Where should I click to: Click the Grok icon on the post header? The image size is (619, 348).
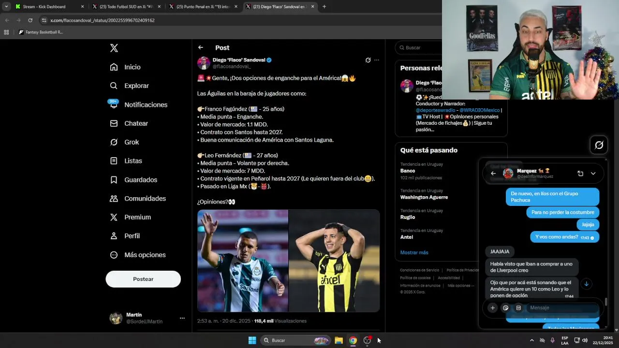[x=368, y=60]
